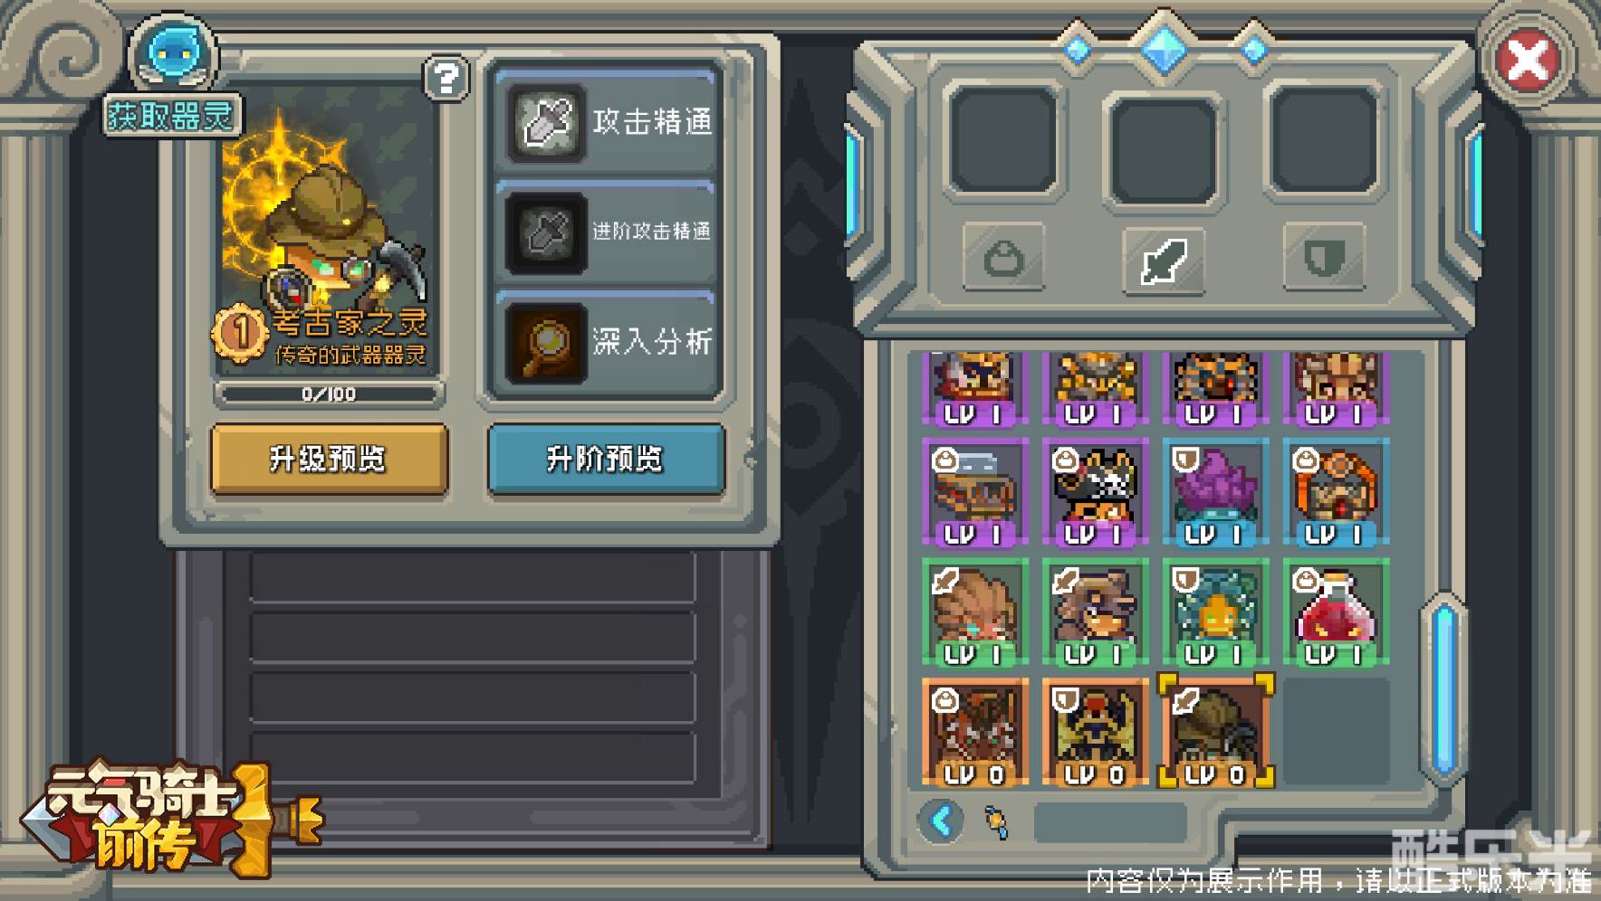Viewport: 1601px width, 901px height.
Task: Click the middle empty equip slot
Action: 1164,151
